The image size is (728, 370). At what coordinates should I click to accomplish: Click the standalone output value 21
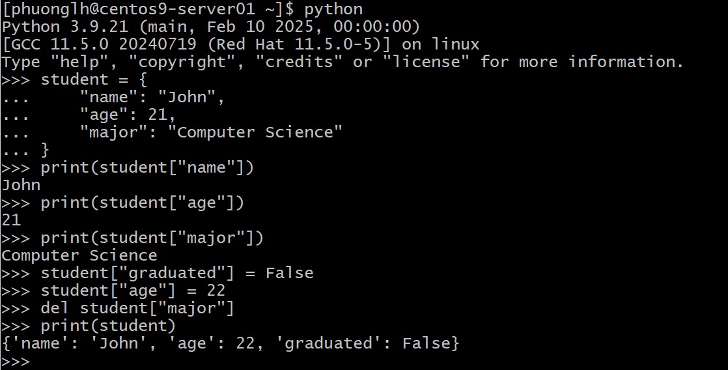pos(11,220)
